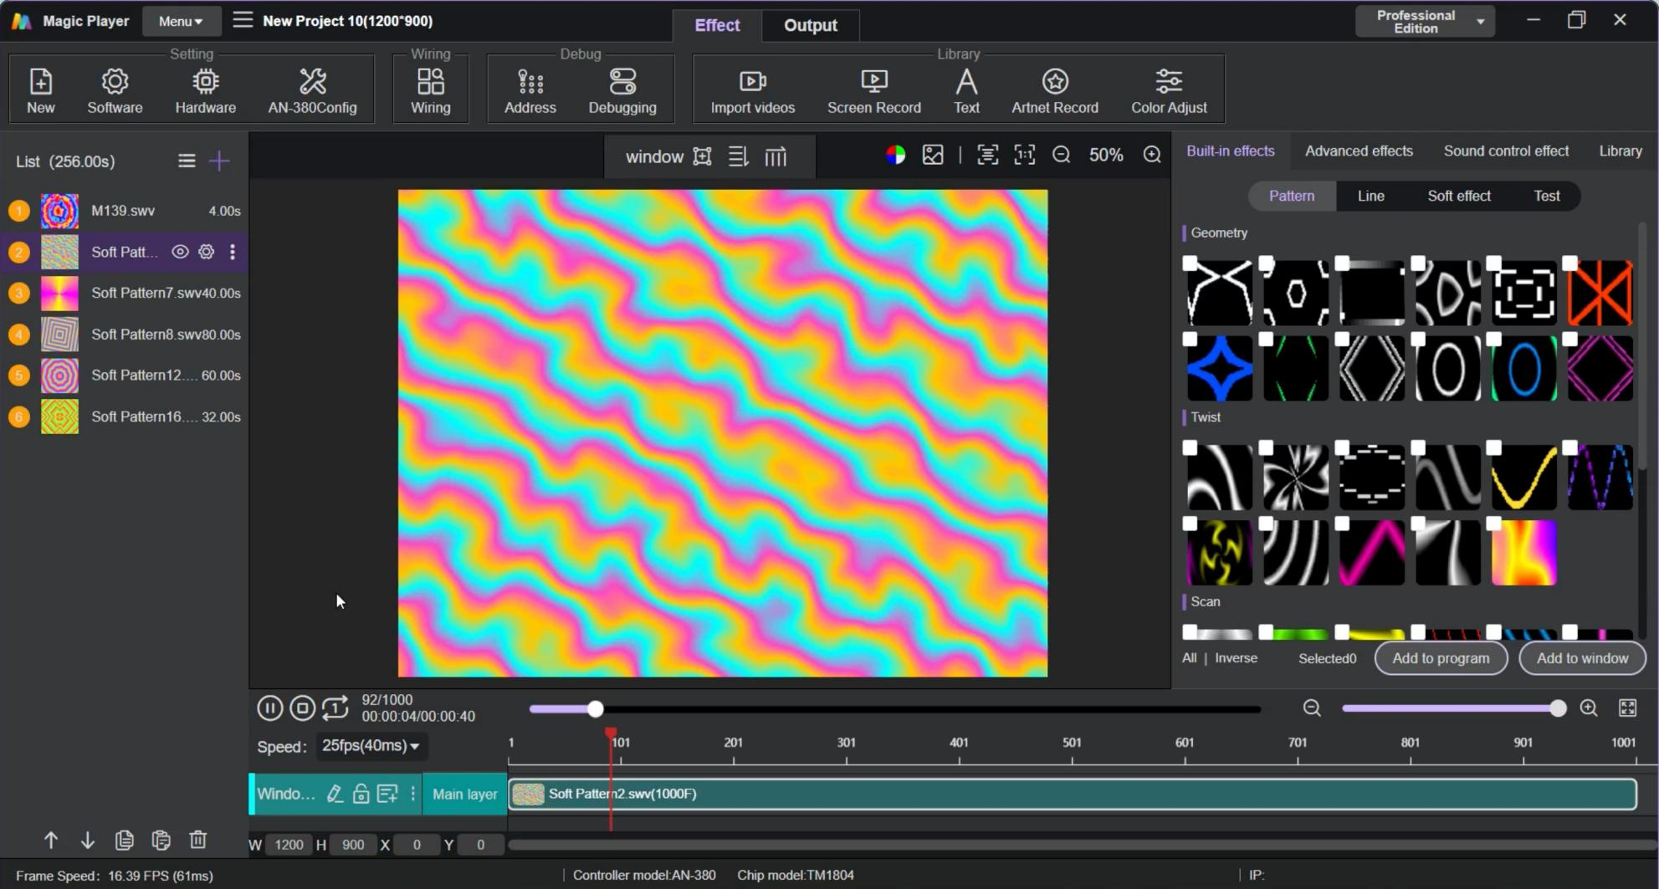The height and width of the screenshot is (889, 1659).
Task: Toggle visibility eye of the Soft Patt... item
Action: [180, 252]
